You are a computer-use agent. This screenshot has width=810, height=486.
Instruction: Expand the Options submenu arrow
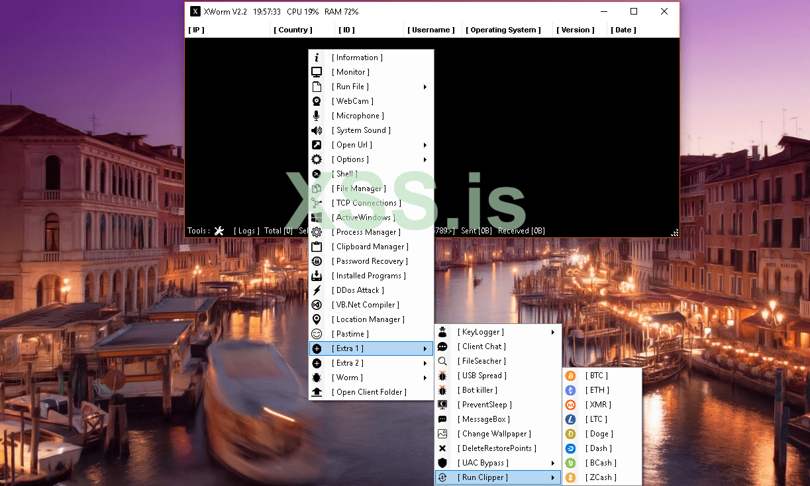click(x=425, y=159)
